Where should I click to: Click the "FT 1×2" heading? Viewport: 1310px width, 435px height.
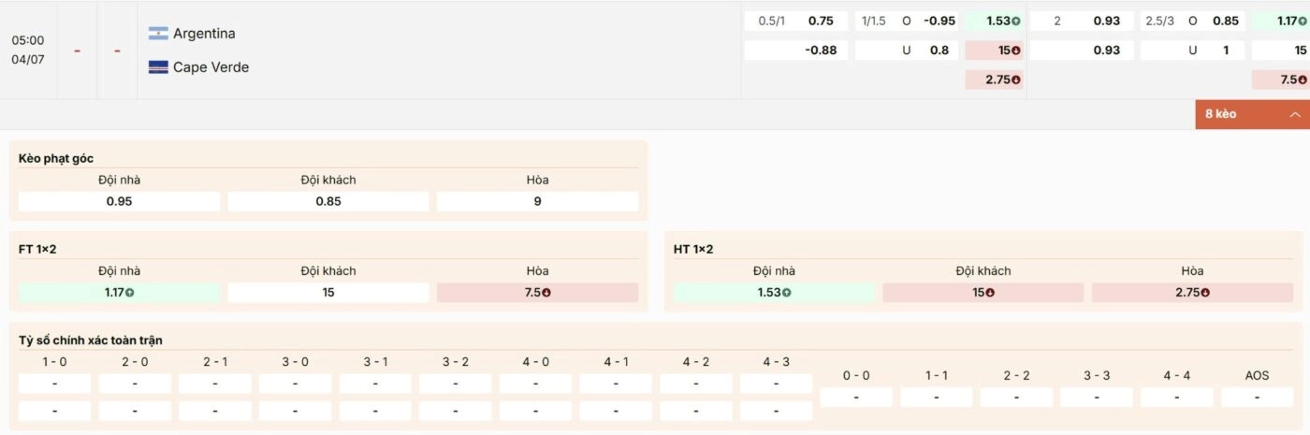tap(38, 249)
